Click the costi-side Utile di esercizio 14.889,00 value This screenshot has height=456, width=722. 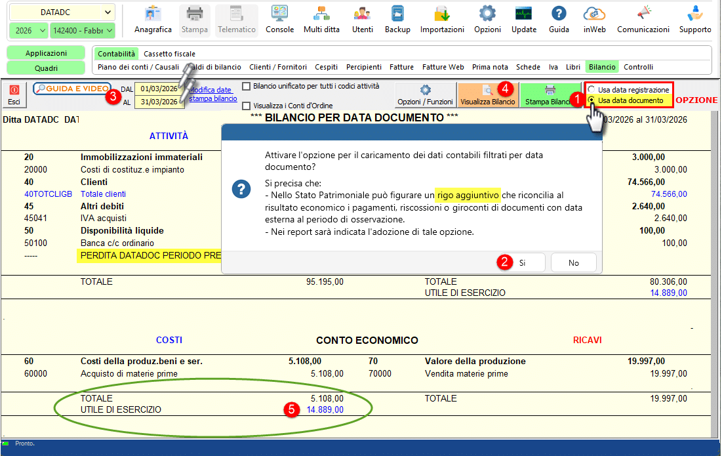pos(325,409)
